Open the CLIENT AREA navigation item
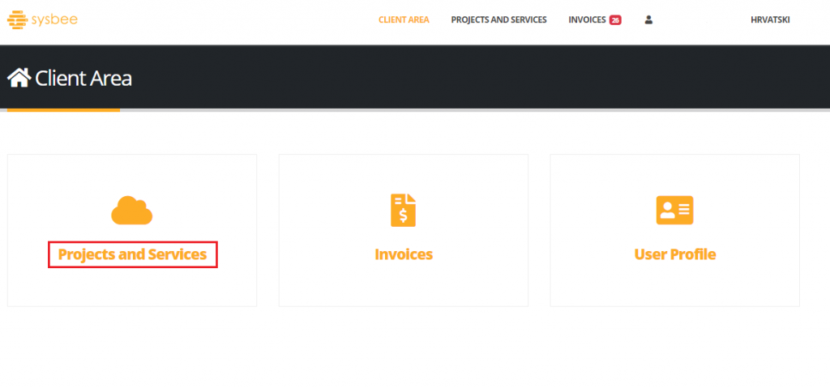The image size is (830, 388). click(x=404, y=19)
